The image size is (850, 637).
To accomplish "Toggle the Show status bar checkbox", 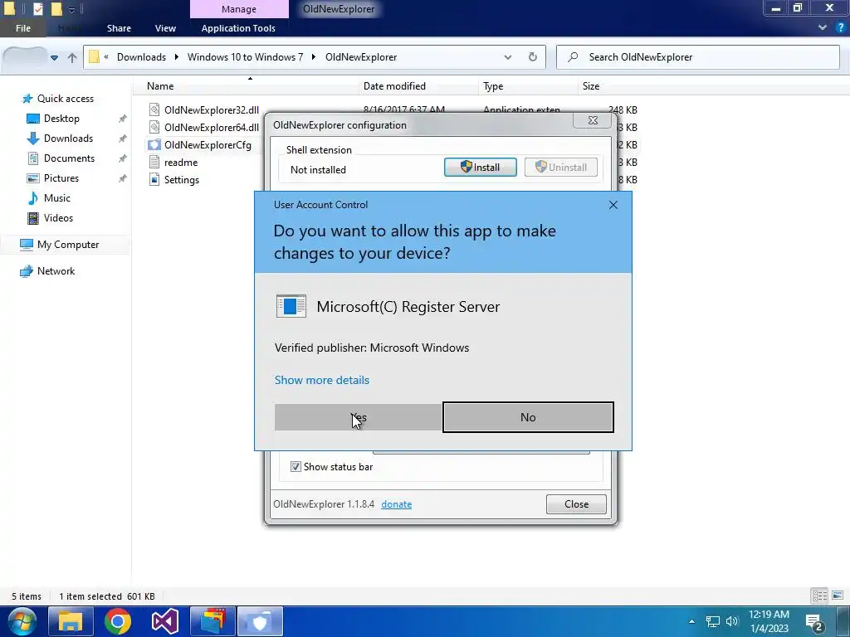I will (x=296, y=466).
